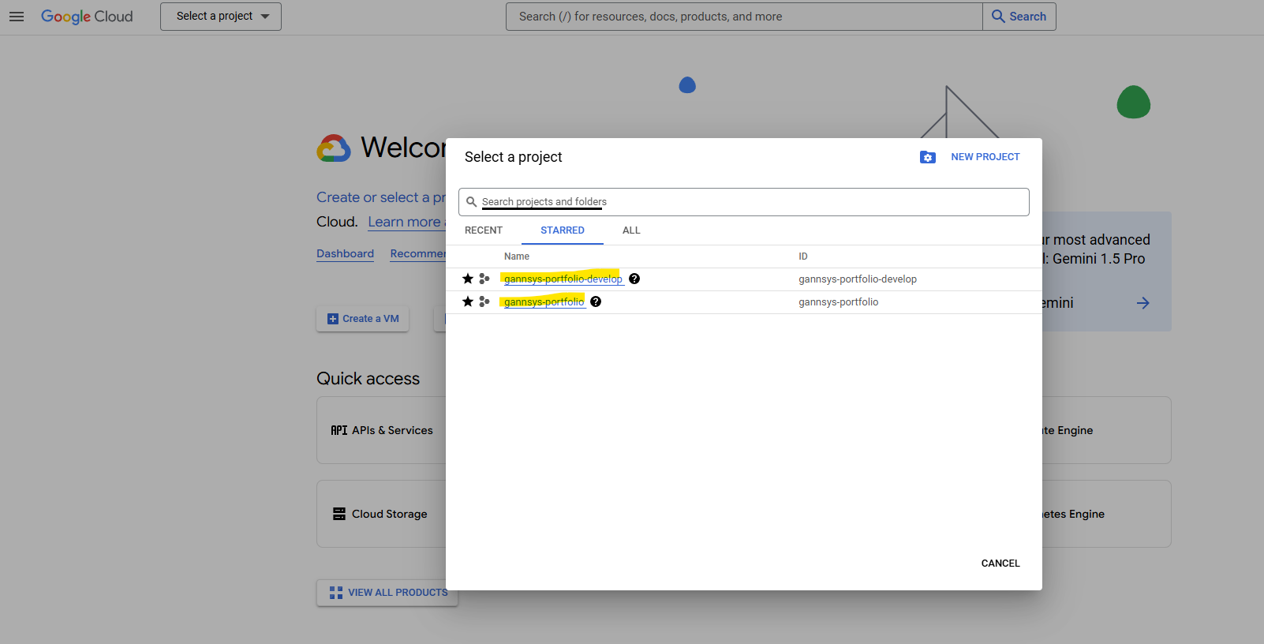Viewport: 1264px width, 644px height.
Task: Open the Select a project dropdown
Action: pos(221,17)
